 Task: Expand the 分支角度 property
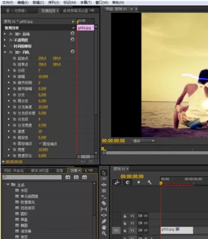tap(9, 107)
